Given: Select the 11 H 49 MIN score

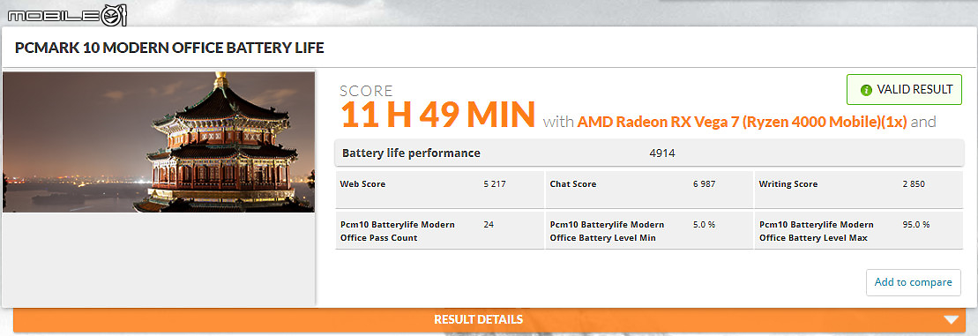Looking at the screenshot, I should (438, 115).
